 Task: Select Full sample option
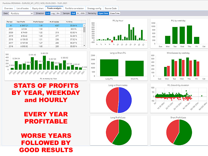coord(73,13)
